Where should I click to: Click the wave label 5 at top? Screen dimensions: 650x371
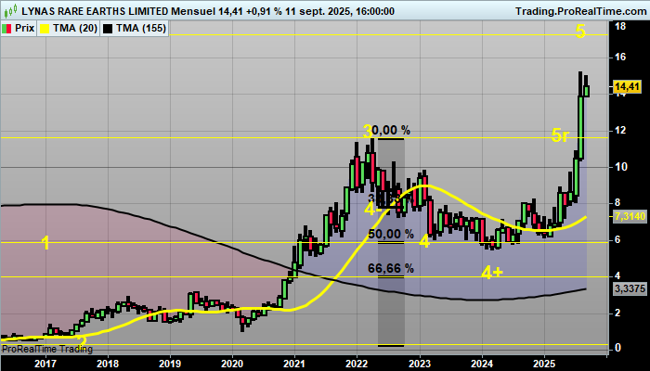pyautogui.click(x=580, y=32)
